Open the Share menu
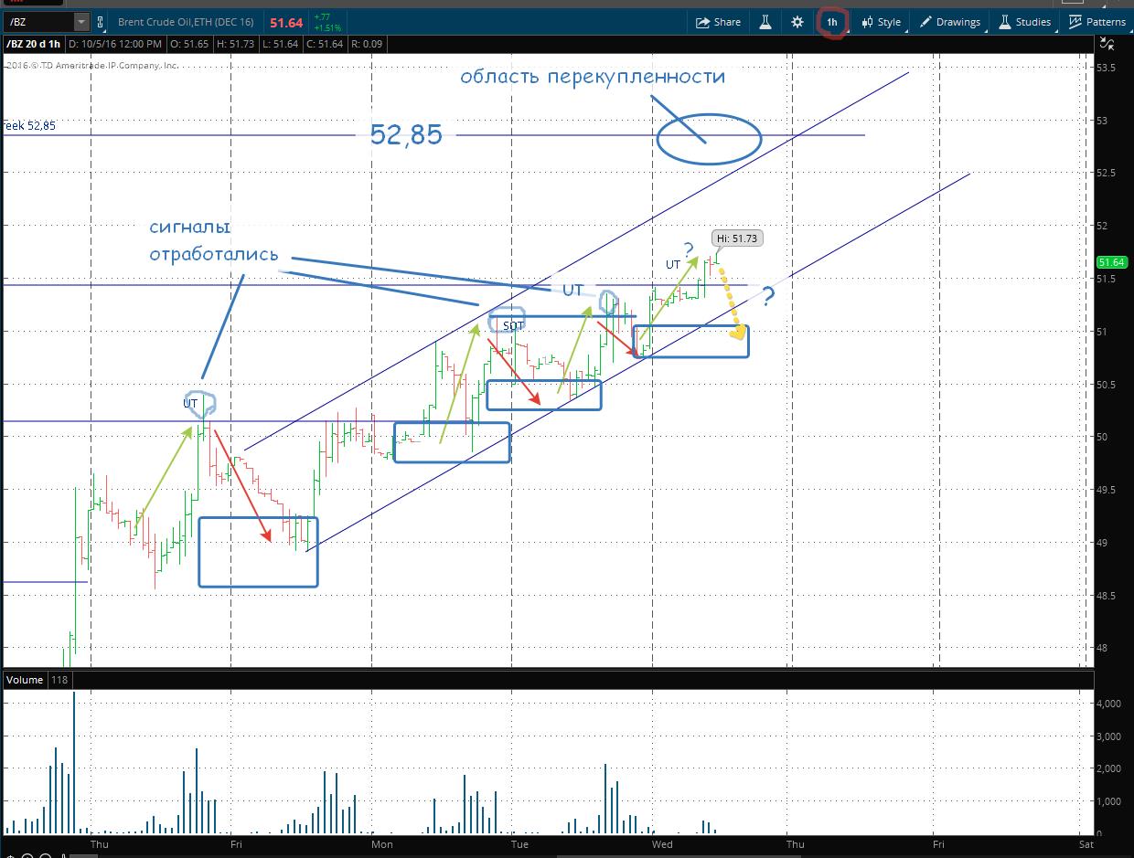Screen dimensions: 1134x858 coord(719,22)
